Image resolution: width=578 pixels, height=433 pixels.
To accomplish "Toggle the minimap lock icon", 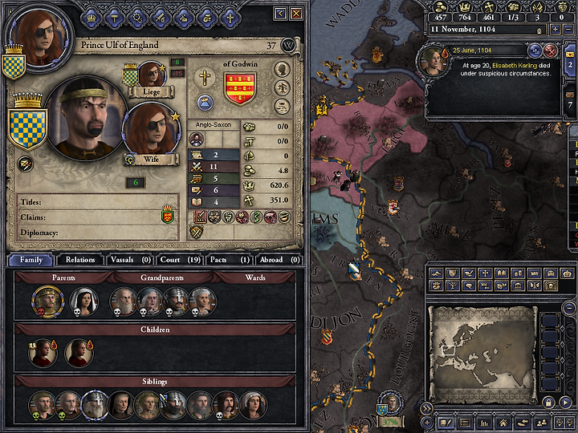I will (x=547, y=402).
